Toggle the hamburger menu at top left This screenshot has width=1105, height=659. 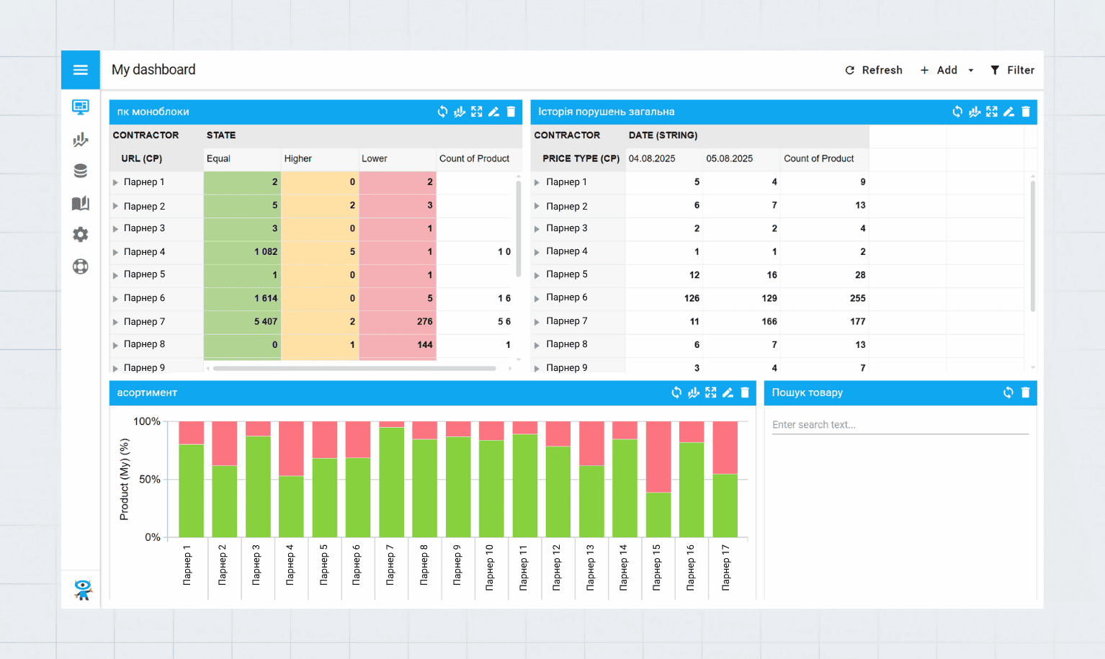click(x=80, y=69)
